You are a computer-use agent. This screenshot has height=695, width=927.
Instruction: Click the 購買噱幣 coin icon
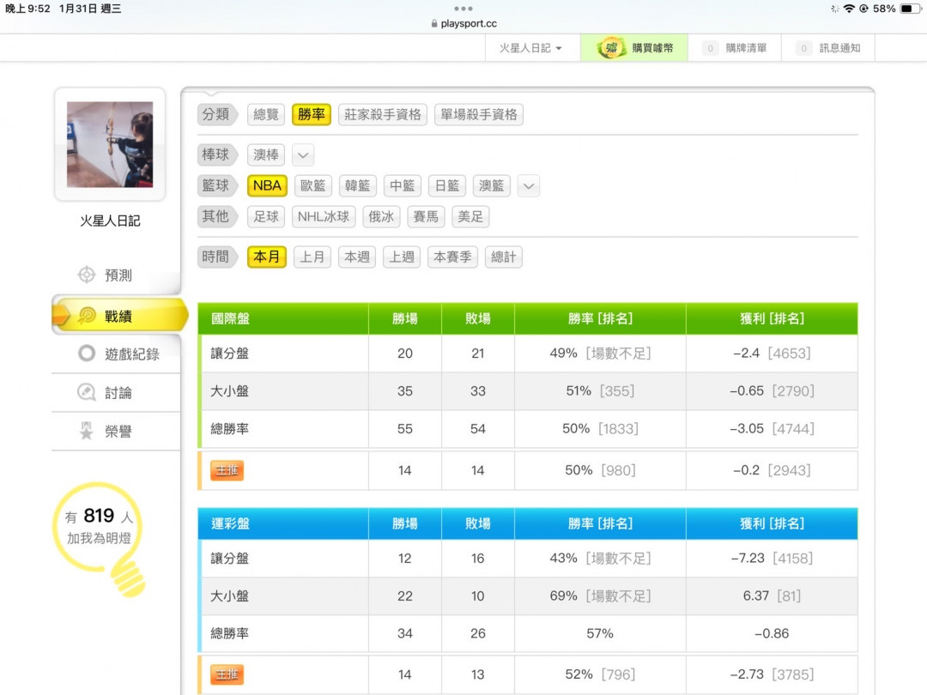click(x=611, y=48)
